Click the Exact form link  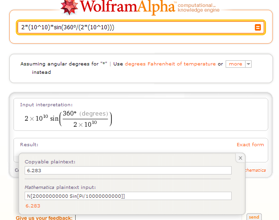[250, 145]
